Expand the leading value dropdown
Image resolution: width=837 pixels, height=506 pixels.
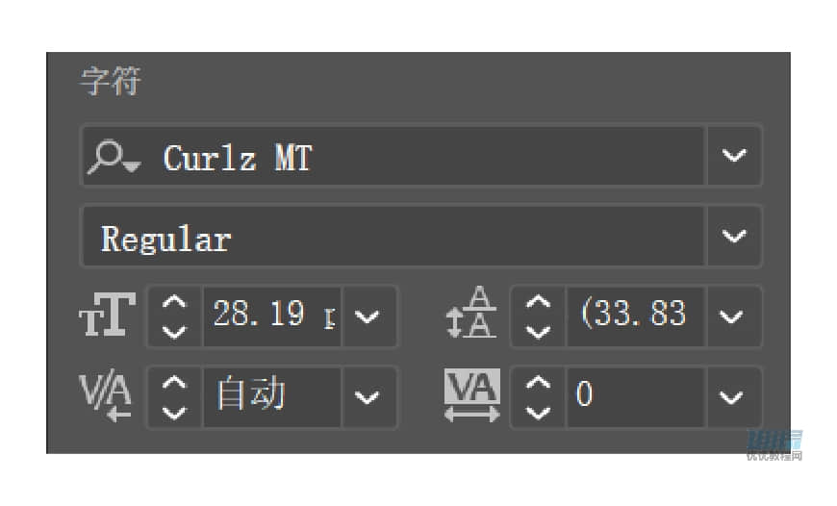click(731, 316)
